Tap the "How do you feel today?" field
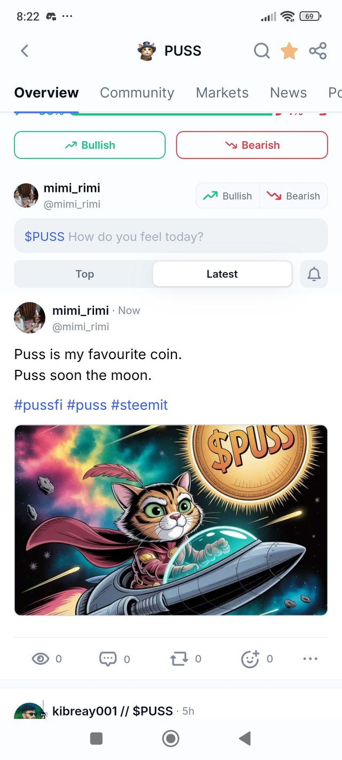Viewport: 342px width, 760px height. pos(171,236)
